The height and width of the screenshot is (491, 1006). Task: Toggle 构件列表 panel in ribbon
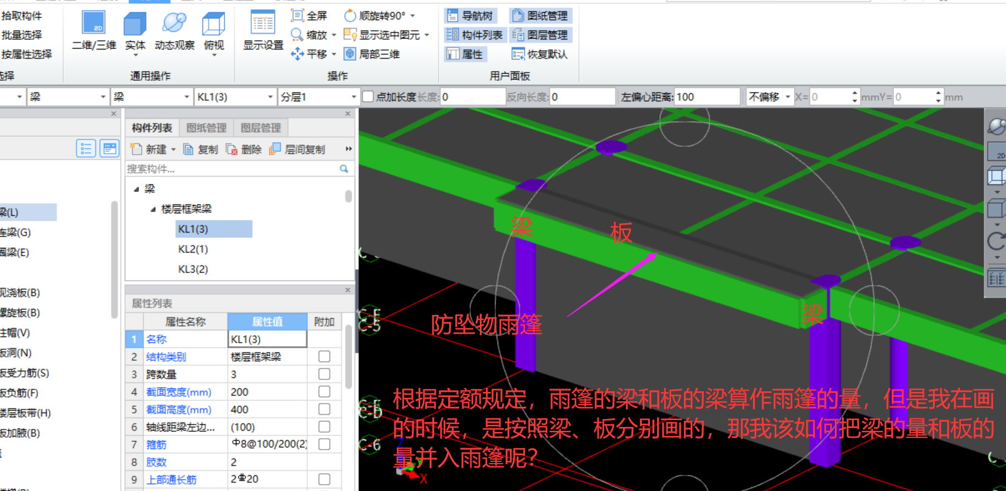click(x=475, y=35)
